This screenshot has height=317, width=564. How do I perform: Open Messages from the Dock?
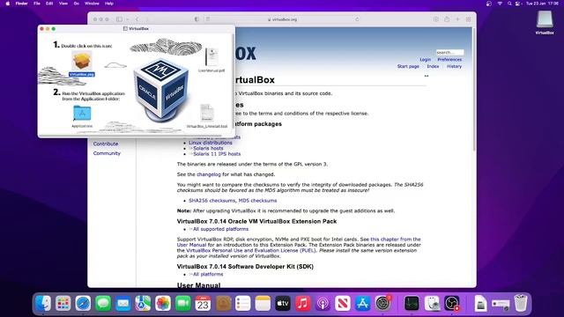103,303
